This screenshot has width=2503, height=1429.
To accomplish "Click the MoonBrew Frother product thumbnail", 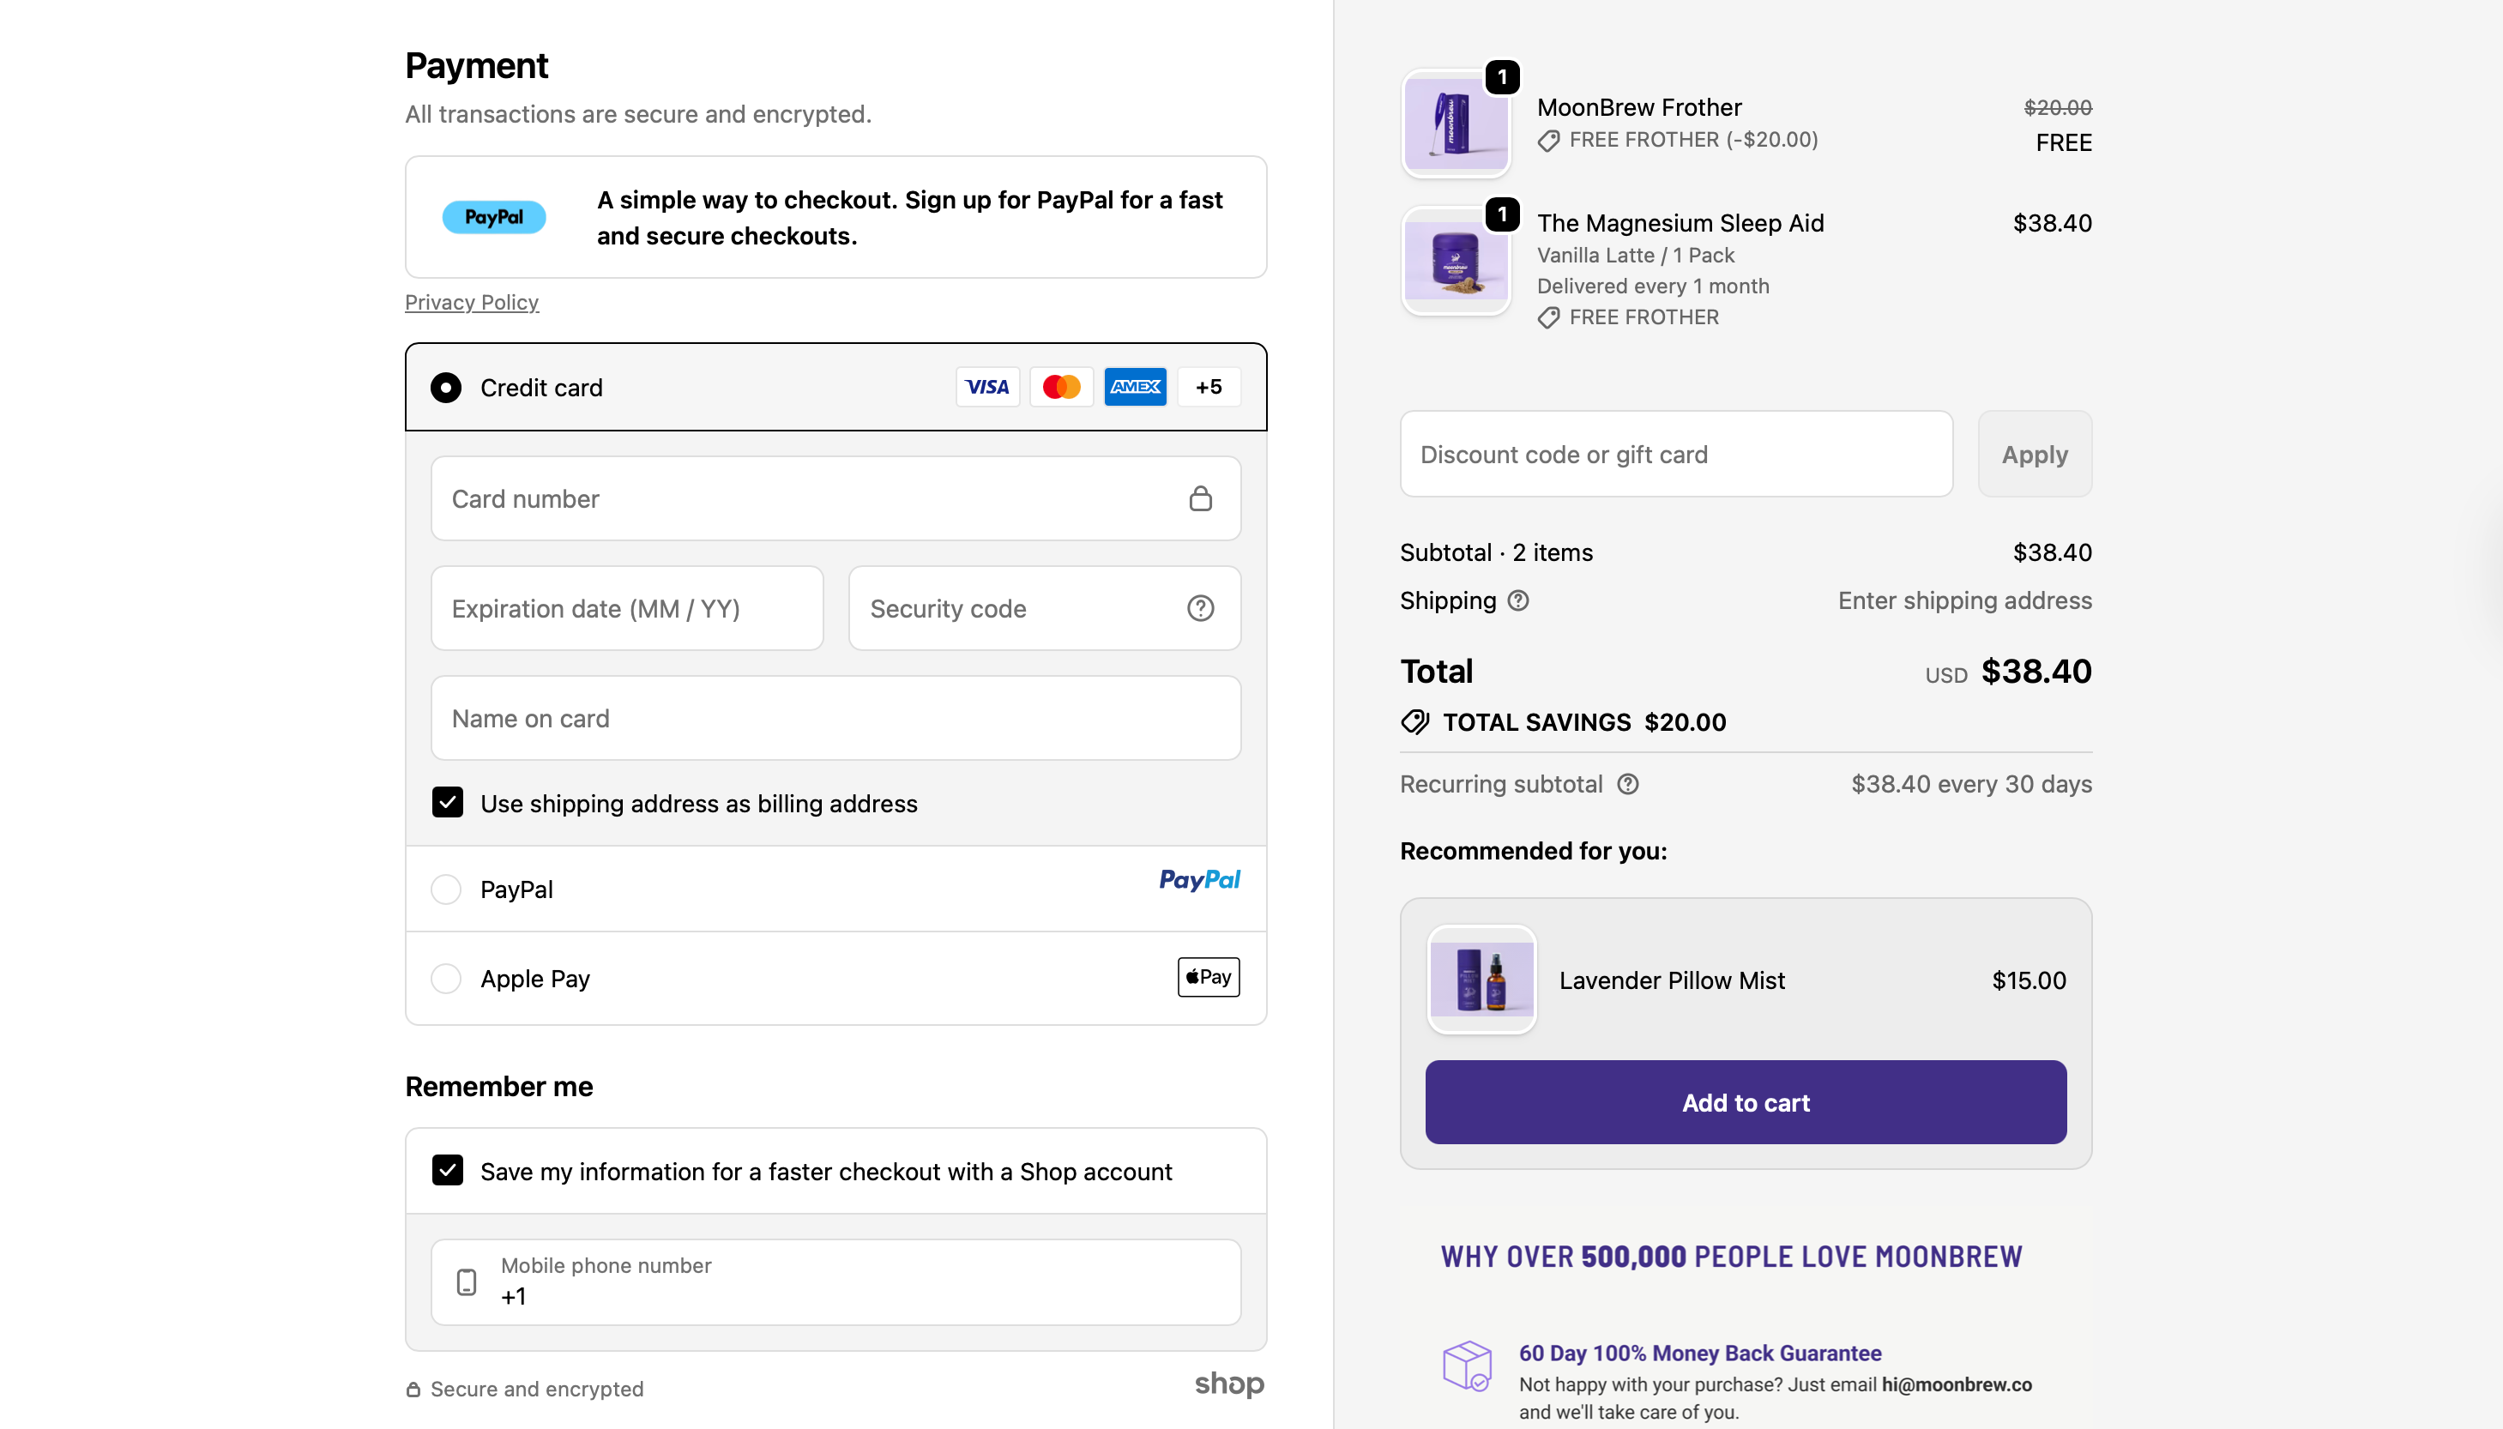I will pos(1455,124).
